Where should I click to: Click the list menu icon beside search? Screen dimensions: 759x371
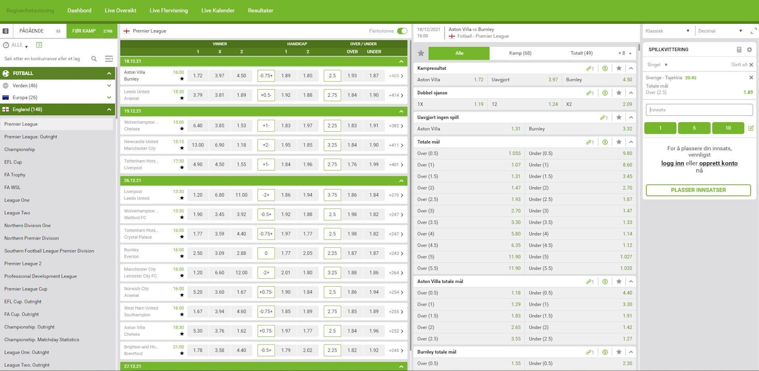click(109, 59)
